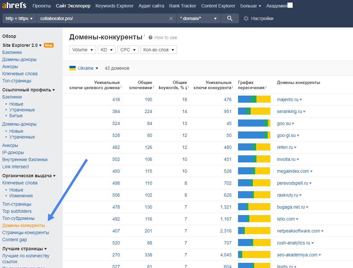The image size is (353, 268).
Task: Open the http + https protocol dropdown
Action: point(19,18)
